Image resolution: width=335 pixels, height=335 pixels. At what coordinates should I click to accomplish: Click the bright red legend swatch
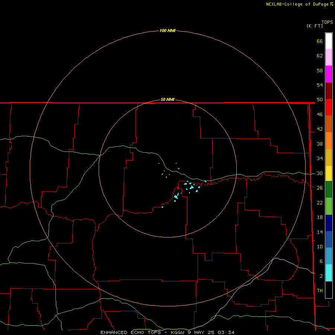click(x=329, y=107)
